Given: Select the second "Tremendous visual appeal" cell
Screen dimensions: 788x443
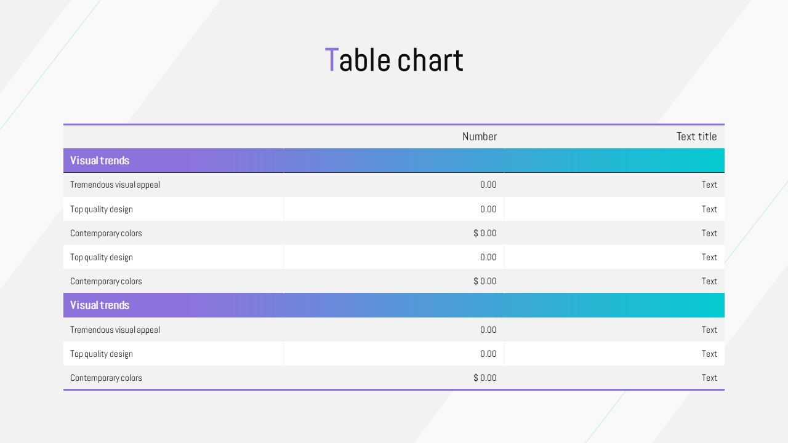Looking at the screenshot, I should [115, 330].
